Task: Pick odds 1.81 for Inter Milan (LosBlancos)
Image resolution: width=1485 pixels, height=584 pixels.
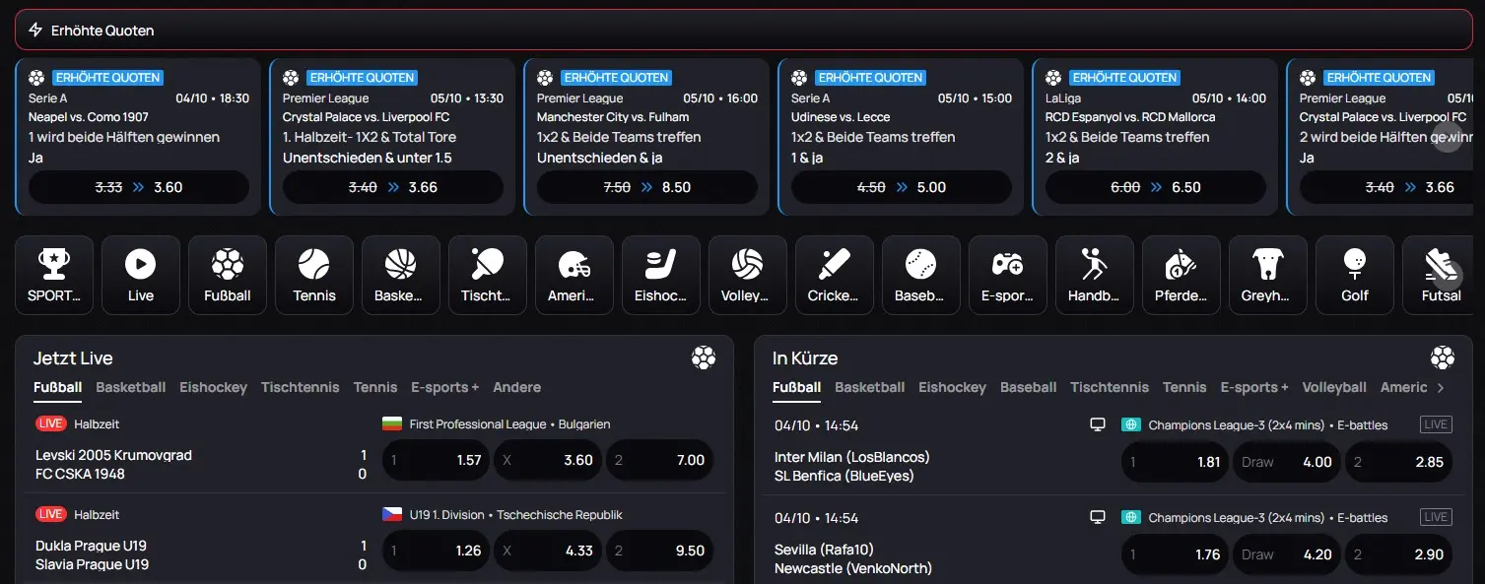Action: (x=1175, y=462)
